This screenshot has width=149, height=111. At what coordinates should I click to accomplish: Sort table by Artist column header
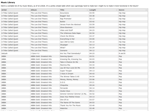pos(15,10)
